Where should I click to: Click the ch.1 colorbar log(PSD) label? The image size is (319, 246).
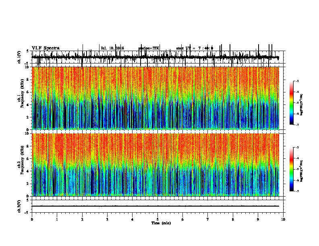click(x=301, y=105)
